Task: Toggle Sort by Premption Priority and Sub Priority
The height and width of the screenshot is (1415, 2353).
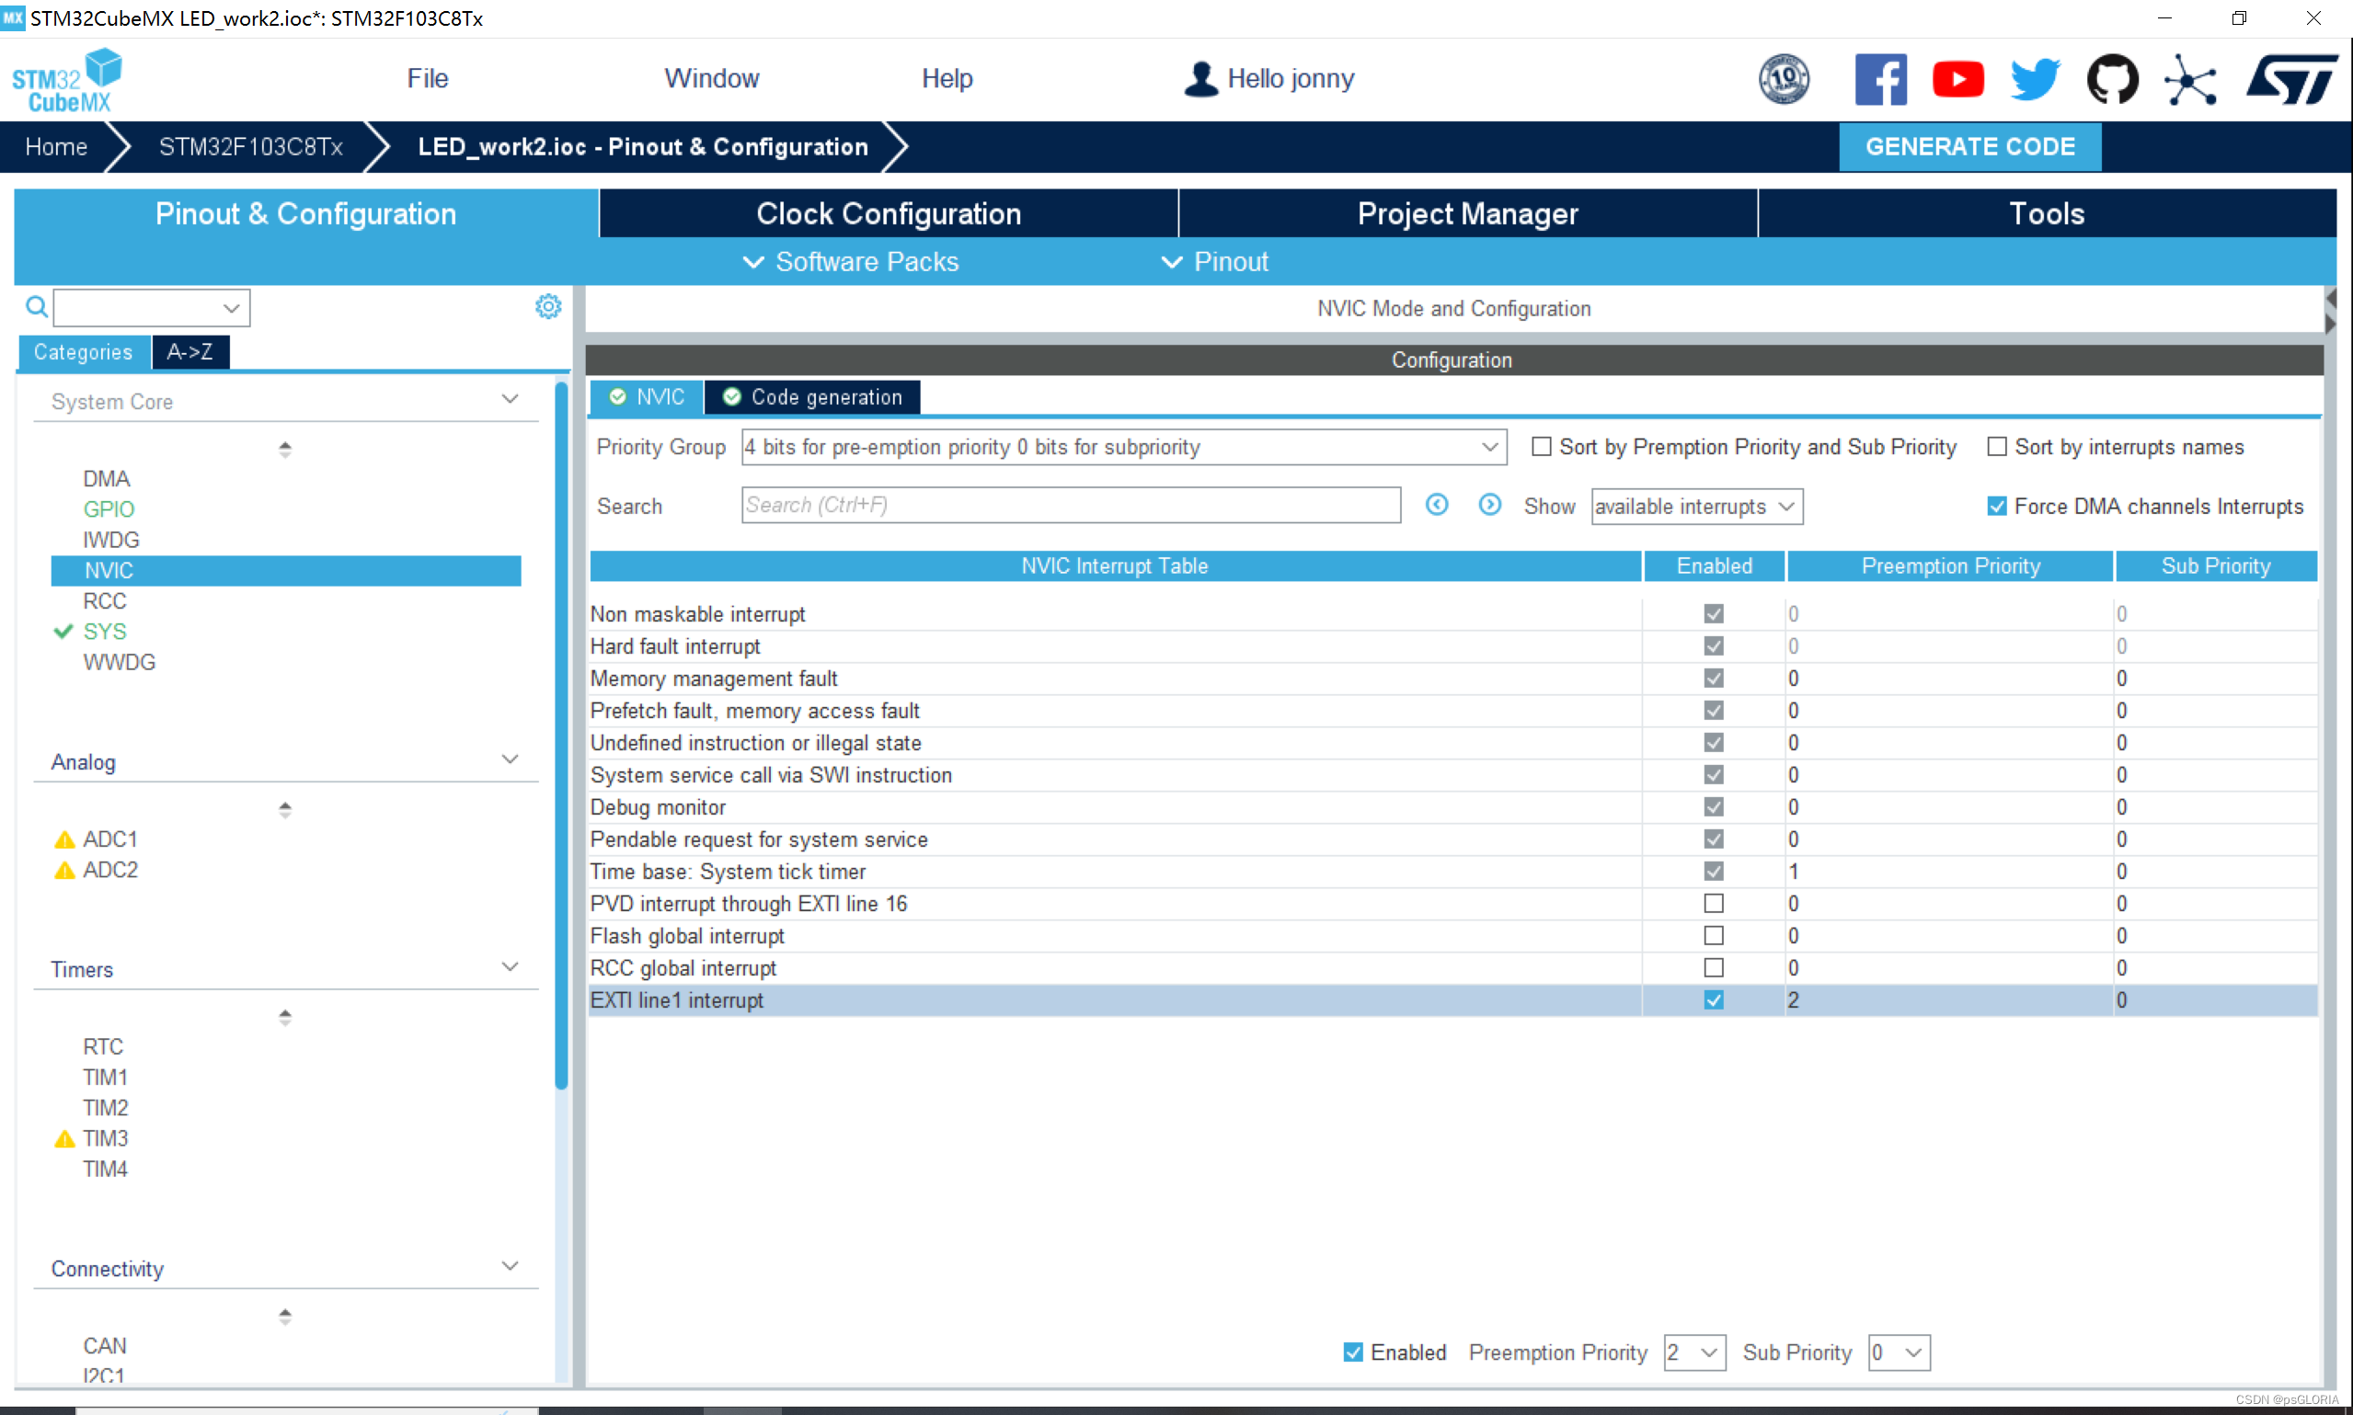Action: (1541, 446)
